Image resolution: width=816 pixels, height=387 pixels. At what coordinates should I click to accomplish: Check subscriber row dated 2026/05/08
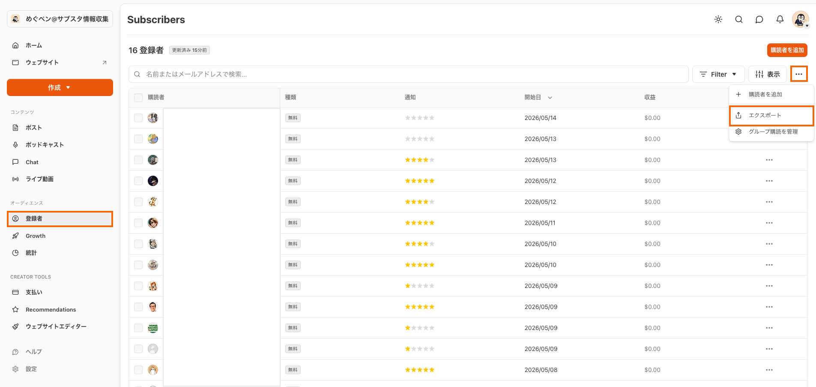tap(138, 370)
